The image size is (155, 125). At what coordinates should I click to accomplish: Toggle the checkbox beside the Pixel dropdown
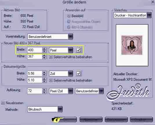pos(79,50)
